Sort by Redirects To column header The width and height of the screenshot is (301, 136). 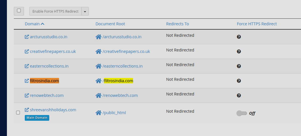click(x=177, y=24)
